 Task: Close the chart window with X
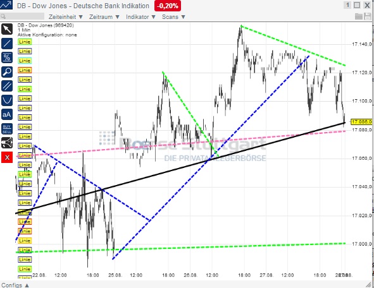tap(367, 5)
